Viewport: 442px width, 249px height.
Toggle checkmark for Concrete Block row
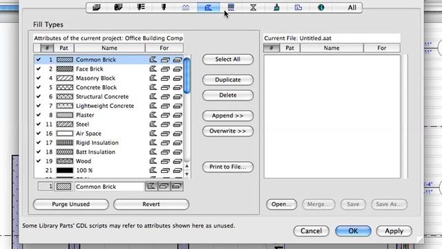(x=39, y=87)
